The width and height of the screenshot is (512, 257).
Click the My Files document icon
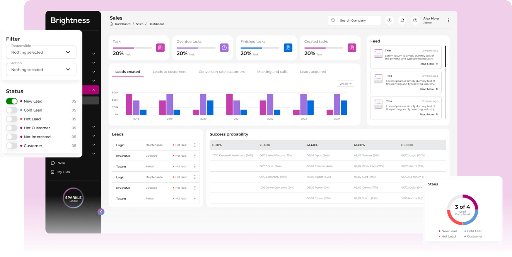coord(53,172)
